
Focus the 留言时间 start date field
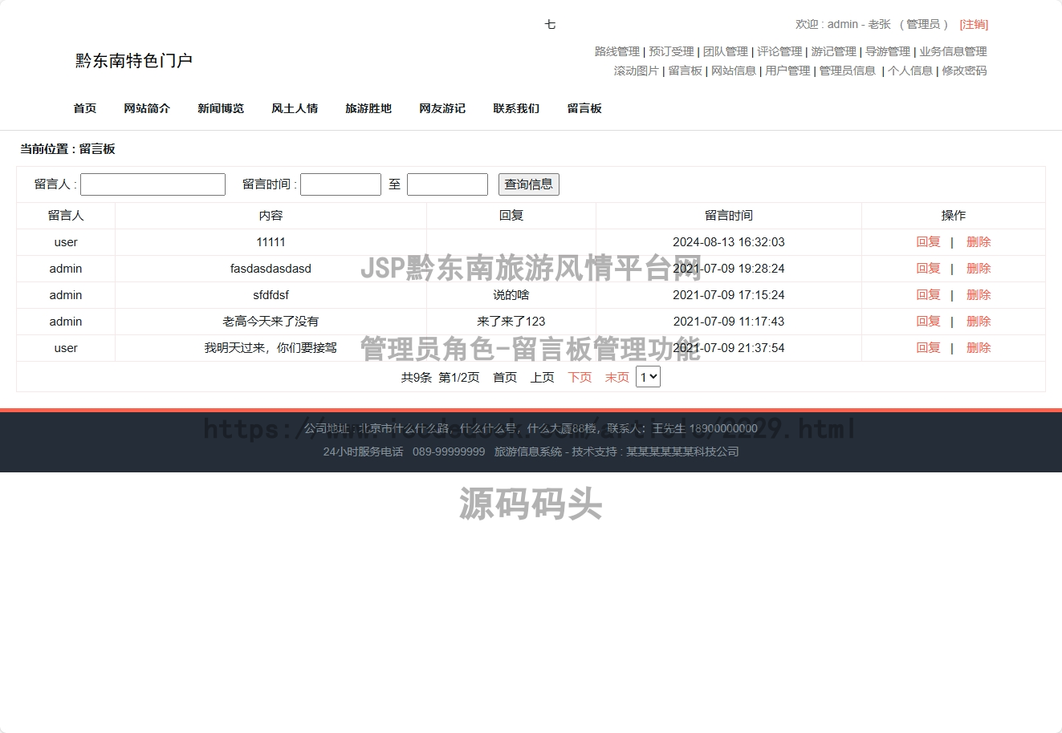pyautogui.click(x=340, y=184)
